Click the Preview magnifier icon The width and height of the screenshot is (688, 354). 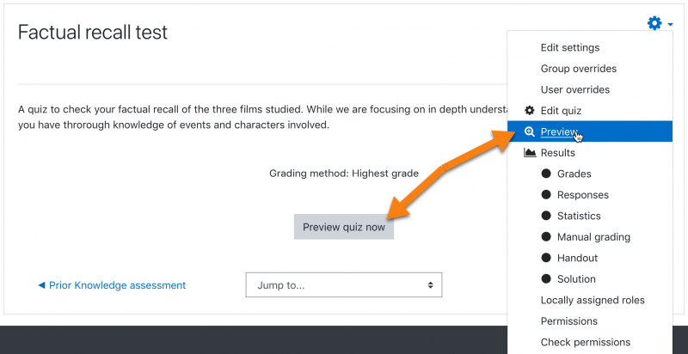(530, 131)
